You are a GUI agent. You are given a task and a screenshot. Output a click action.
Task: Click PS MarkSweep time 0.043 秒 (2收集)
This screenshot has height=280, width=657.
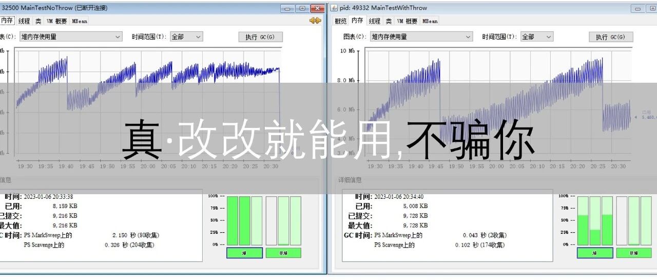pos(485,235)
